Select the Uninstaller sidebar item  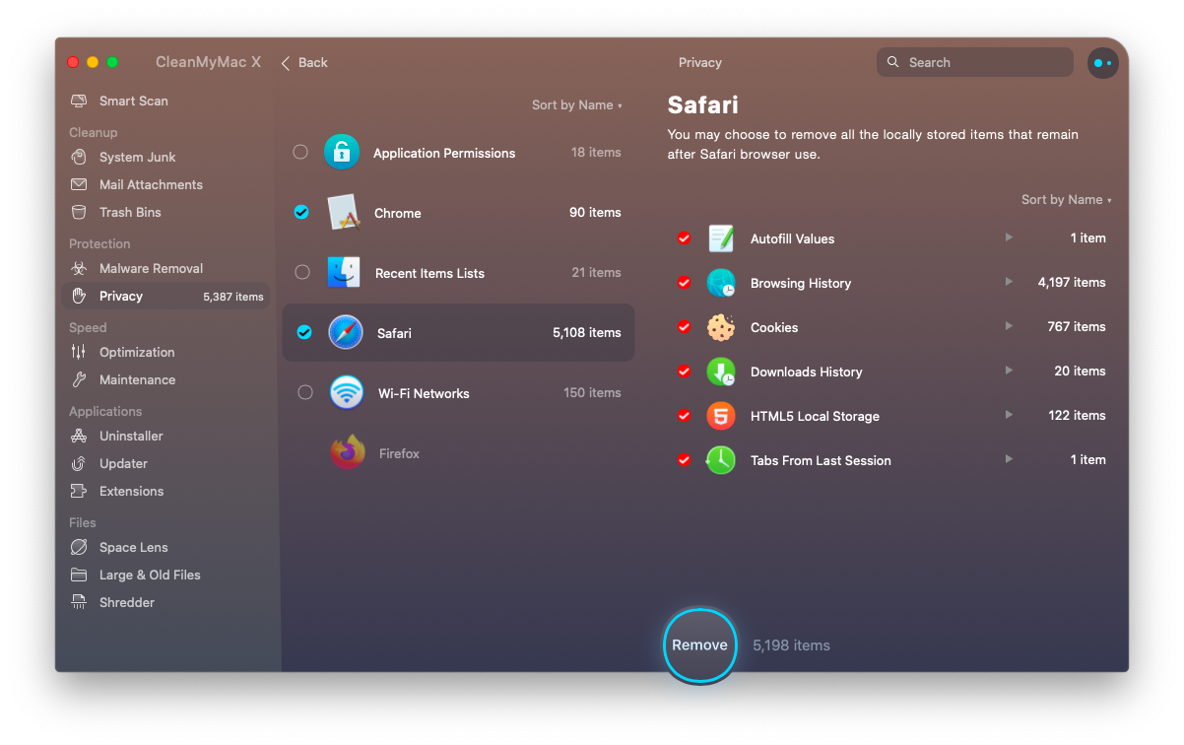pyautogui.click(x=131, y=436)
